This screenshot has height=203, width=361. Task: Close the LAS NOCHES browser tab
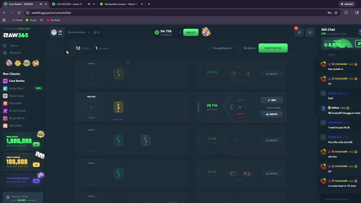[x=94, y=4]
